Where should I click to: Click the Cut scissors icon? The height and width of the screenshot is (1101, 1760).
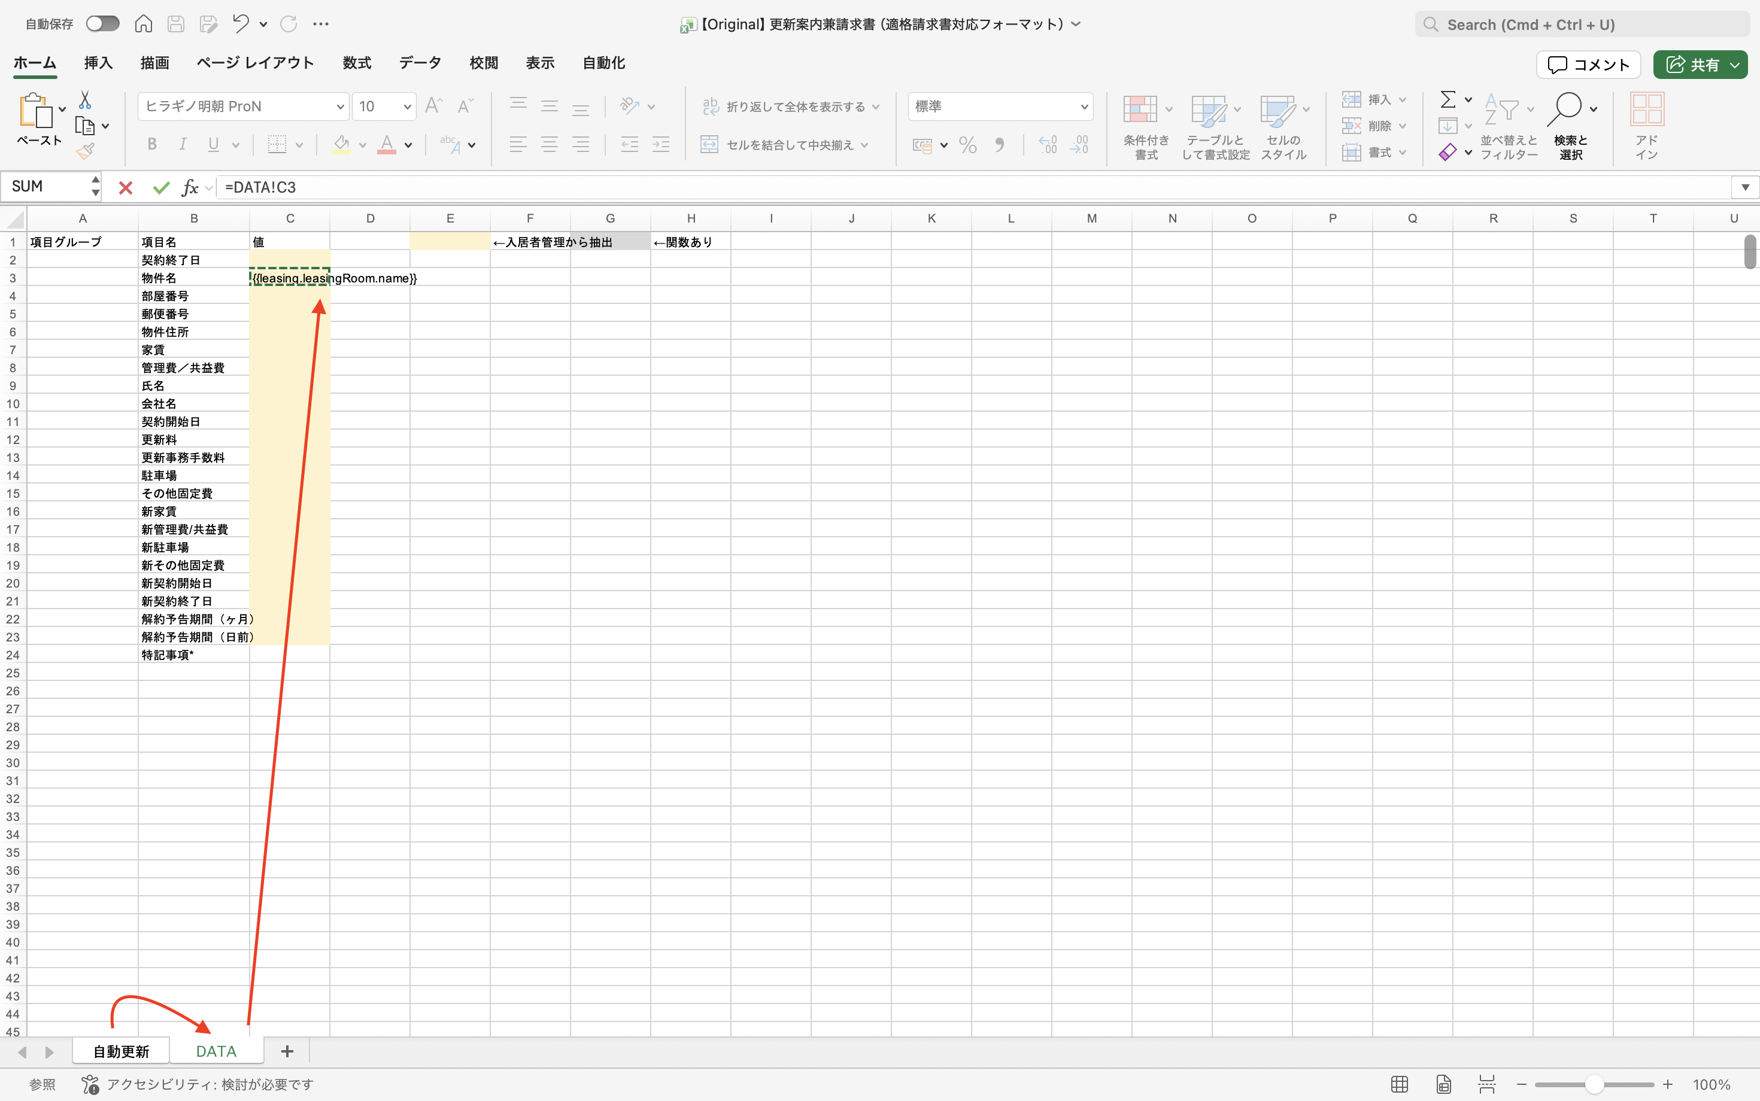[85, 100]
